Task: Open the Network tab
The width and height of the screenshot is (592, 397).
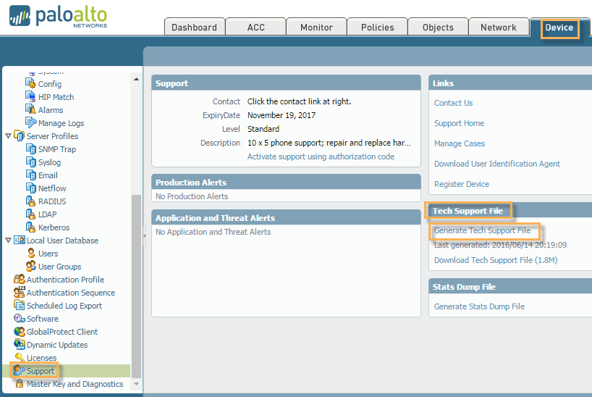Action: [499, 28]
